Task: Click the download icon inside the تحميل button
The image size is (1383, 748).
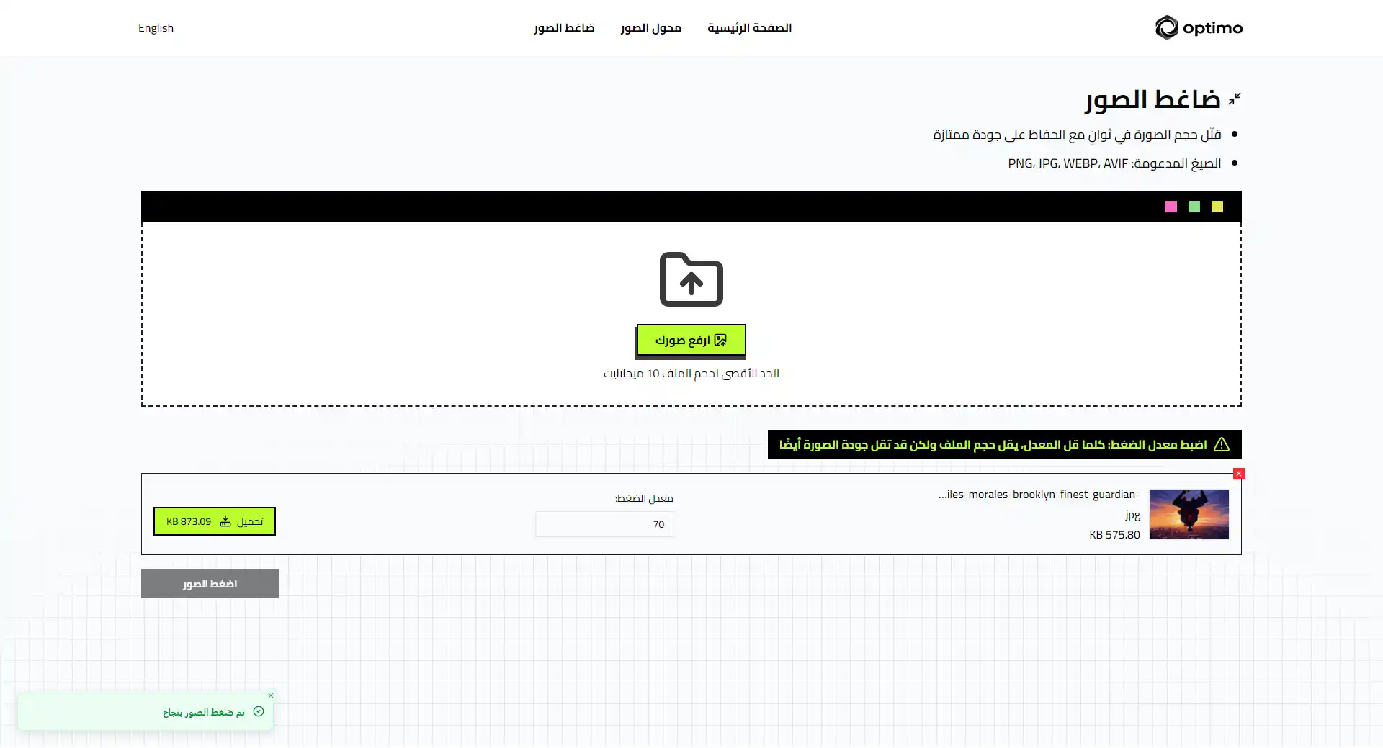Action: tap(227, 521)
